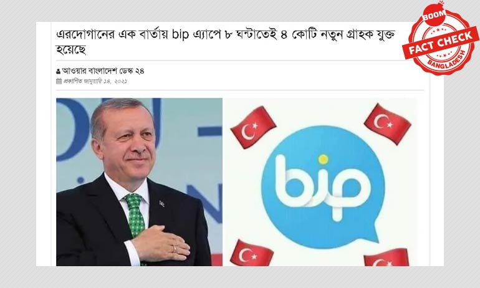Viewport: 480px width, 288px height.
Task: Tap the bottom-right Turkish flag emoji
Action: tap(386, 257)
